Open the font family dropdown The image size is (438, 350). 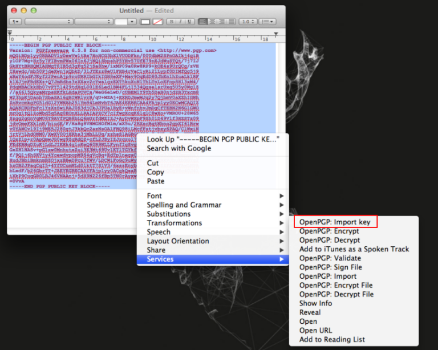[x=49, y=22]
